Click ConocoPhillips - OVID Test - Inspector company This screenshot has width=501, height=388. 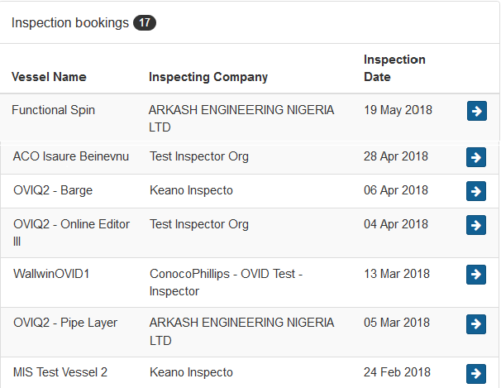(226, 283)
